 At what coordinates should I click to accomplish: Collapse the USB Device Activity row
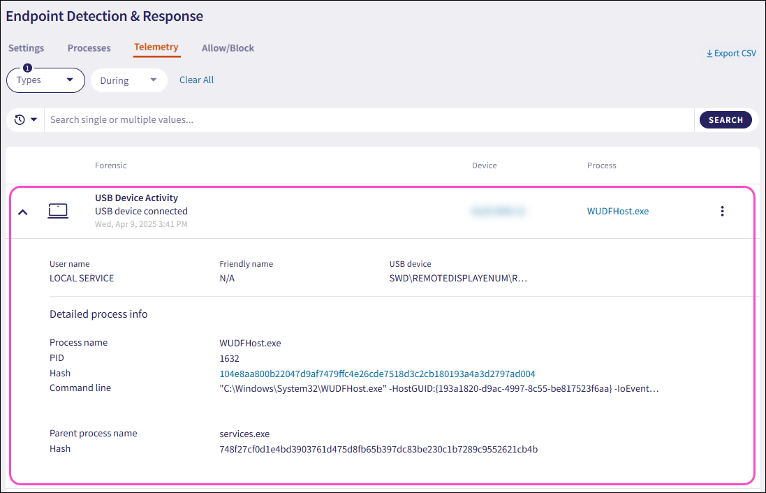23,212
